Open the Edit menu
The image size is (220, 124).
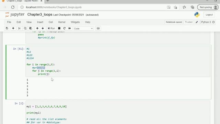coord(19,22)
